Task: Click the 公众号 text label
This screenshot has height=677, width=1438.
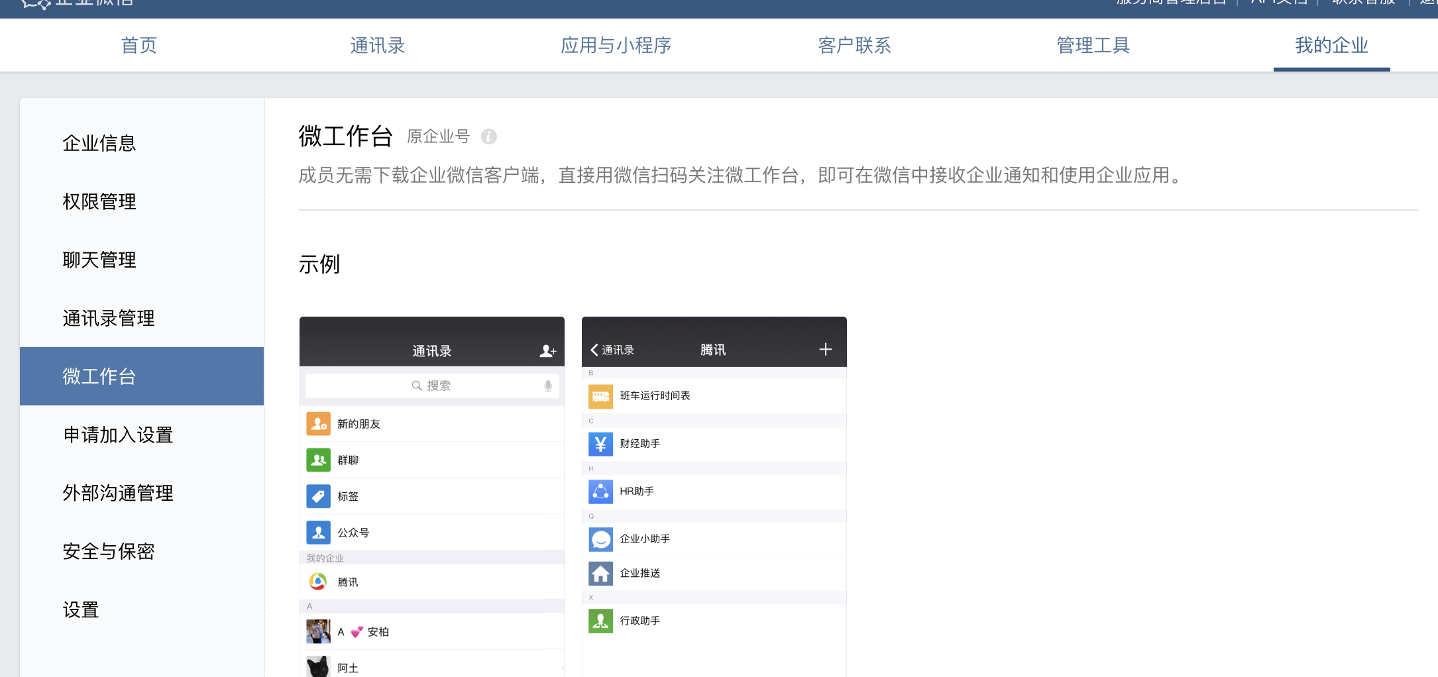Action: pos(353,533)
